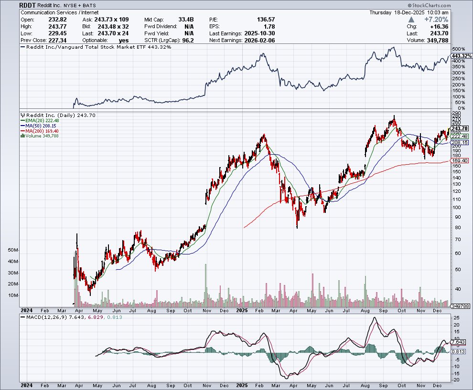Select the EMA(20) green line legend icon
Viewport: 473px width, 390px height.
[x=22, y=121]
